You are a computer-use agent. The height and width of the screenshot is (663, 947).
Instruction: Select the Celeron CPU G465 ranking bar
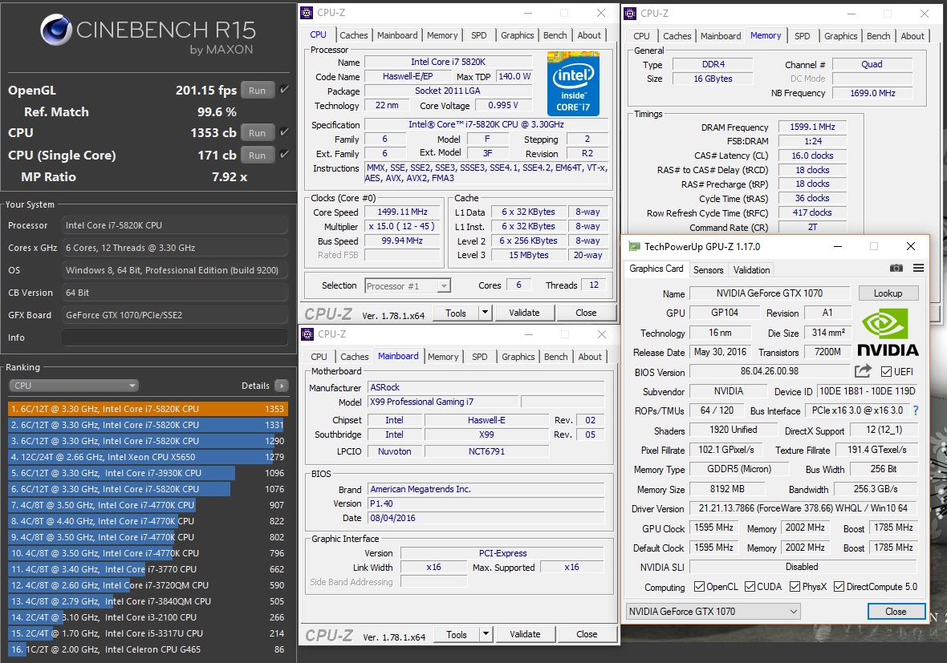(x=148, y=649)
